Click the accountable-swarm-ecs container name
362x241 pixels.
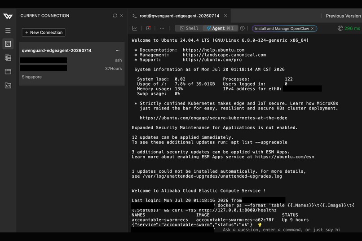click(x=160, y=220)
